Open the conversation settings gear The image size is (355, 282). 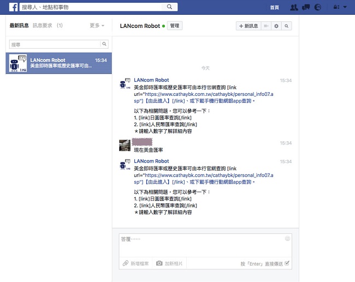(276, 26)
